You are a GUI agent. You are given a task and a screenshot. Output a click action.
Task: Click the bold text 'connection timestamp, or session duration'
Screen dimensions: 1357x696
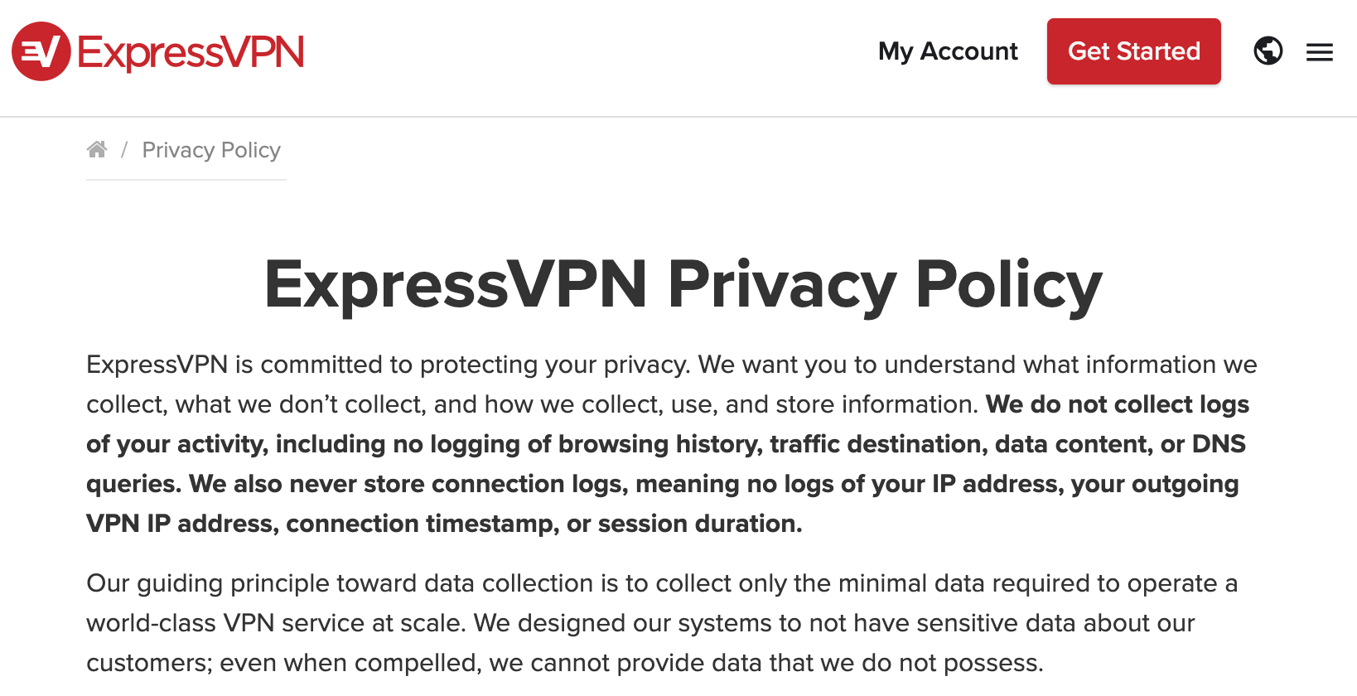543,524
